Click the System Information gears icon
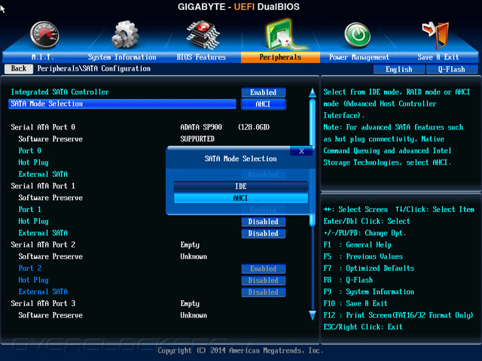This screenshot has width=482, height=361. coord(125,35)
